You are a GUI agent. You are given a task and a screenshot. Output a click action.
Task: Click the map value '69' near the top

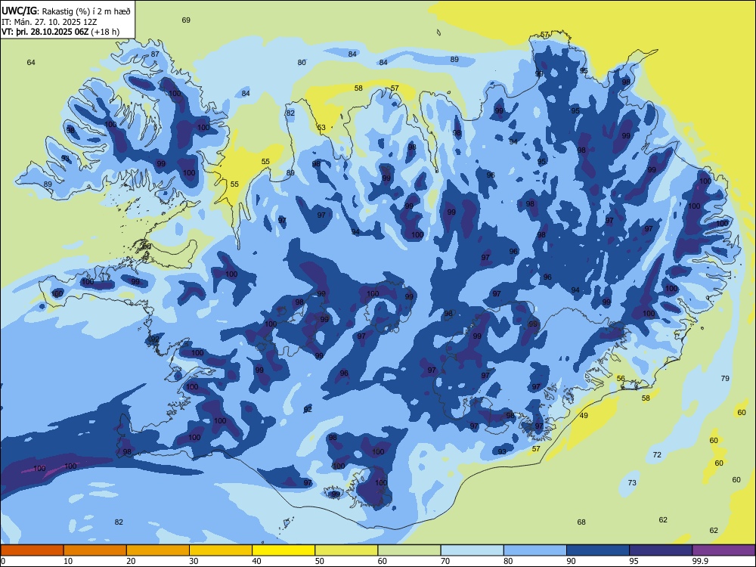click(x=186, y=20)
